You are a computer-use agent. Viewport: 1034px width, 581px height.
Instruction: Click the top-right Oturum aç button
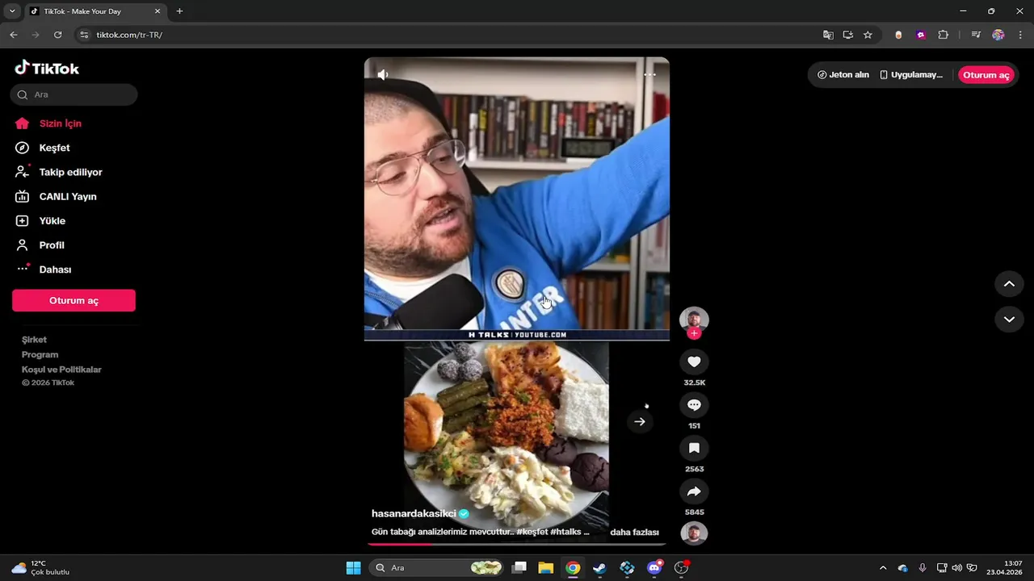pyautogui.click(x=986, y=75)
